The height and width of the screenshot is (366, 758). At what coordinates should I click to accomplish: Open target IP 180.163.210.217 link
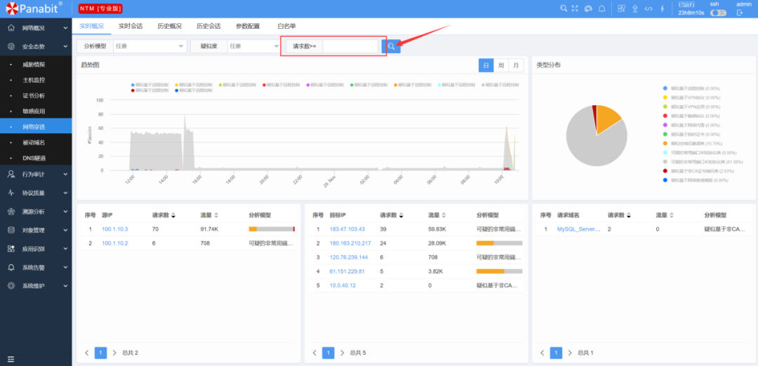(x=350, y=243)
